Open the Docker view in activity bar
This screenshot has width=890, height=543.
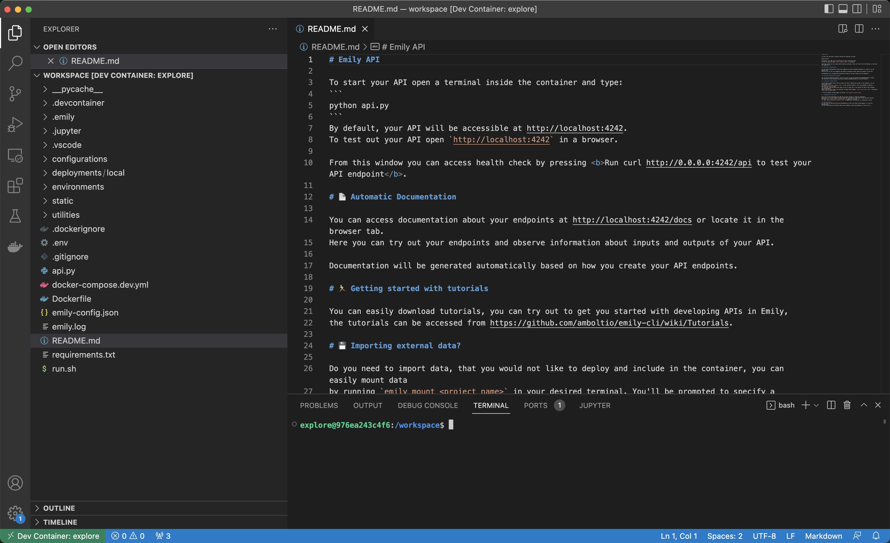click(x=15, y=247)
